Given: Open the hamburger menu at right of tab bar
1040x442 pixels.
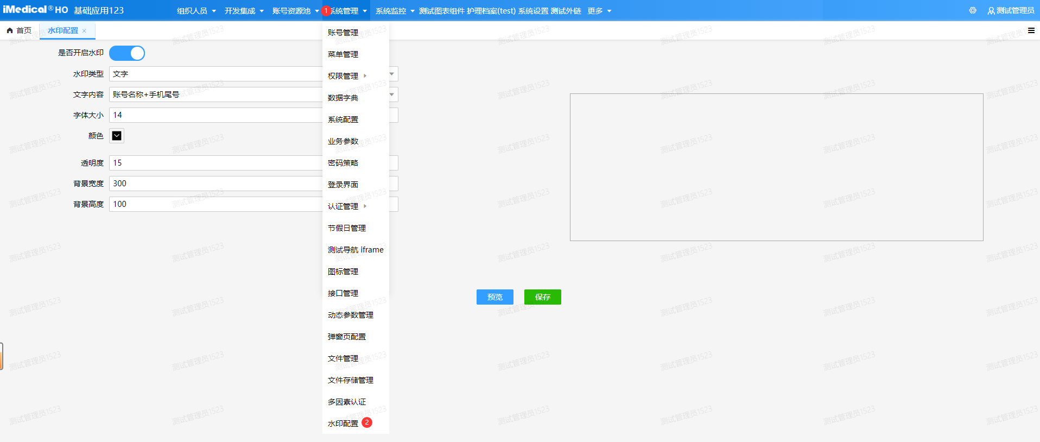Looking at the screenshot, I should tap(1031, 30).
